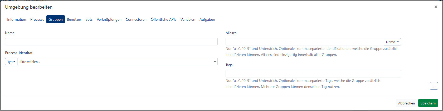Select the Umgebung bearbeiten title text
The width and height of the screenshot is (443, 111).
tap(29, 7)
